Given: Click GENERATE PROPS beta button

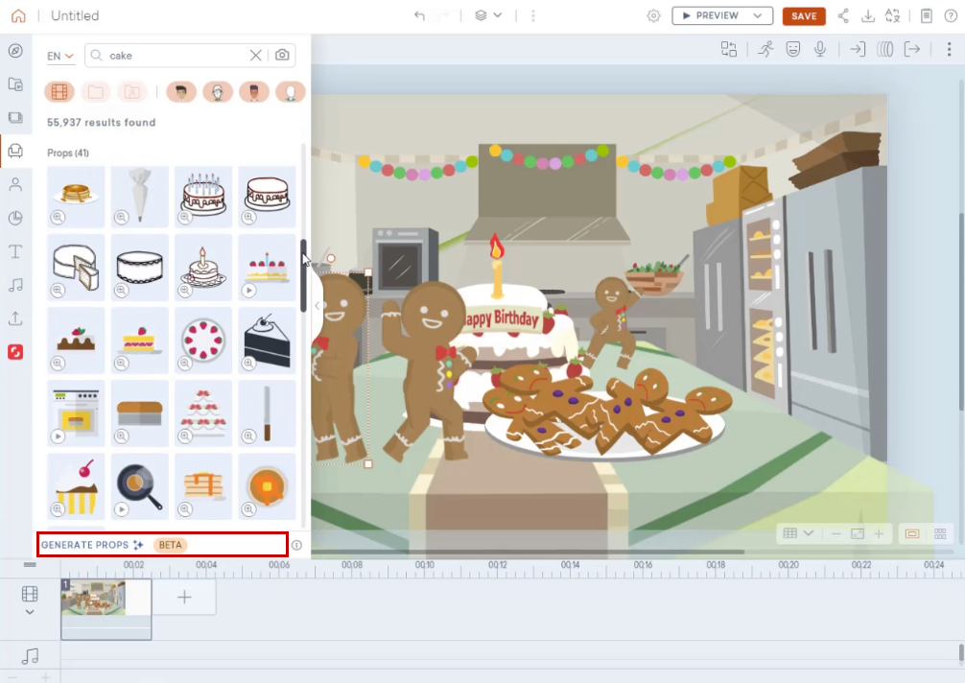Looking at the screenshot, I should click(x=162, y=545).
